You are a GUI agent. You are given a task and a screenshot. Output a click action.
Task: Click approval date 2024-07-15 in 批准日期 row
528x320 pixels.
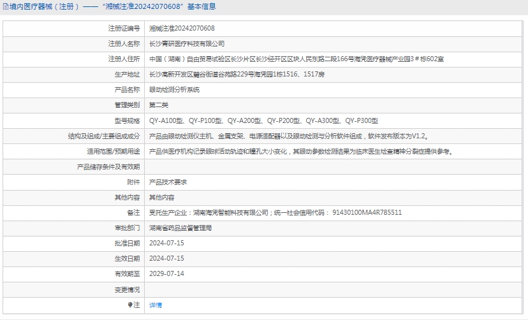[166, 243]
